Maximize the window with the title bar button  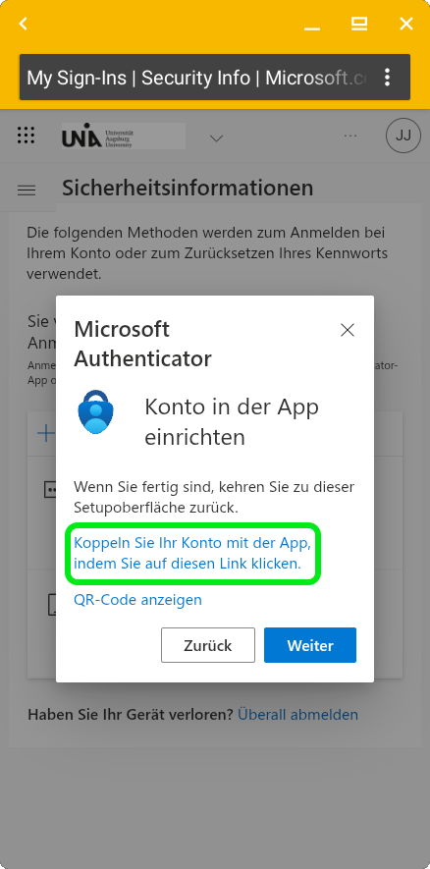click(x=359, y=24)
